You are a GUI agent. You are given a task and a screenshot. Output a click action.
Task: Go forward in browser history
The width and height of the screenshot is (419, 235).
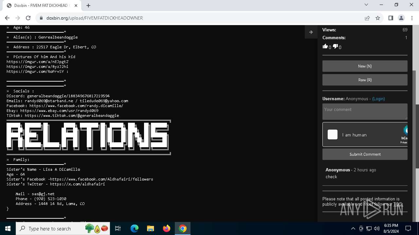click(18, 18)
